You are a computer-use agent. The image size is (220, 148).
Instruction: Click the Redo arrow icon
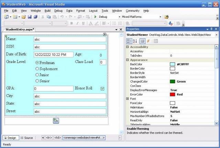click(70, 17)
